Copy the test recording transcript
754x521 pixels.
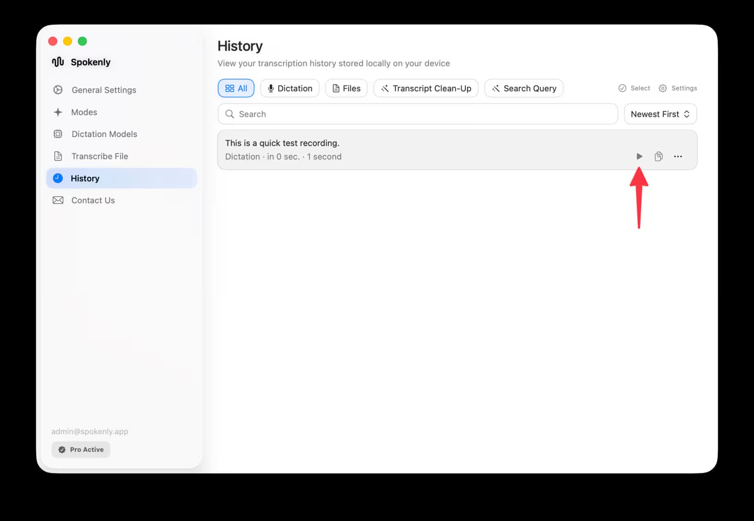pos(658,156)
